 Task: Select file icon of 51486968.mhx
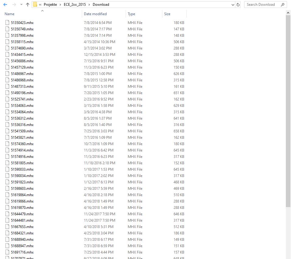point(7,80)
